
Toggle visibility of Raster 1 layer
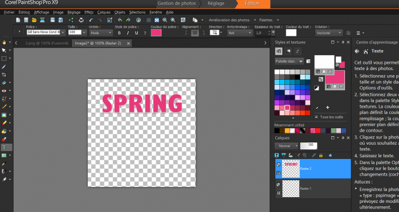coord(279,185)
